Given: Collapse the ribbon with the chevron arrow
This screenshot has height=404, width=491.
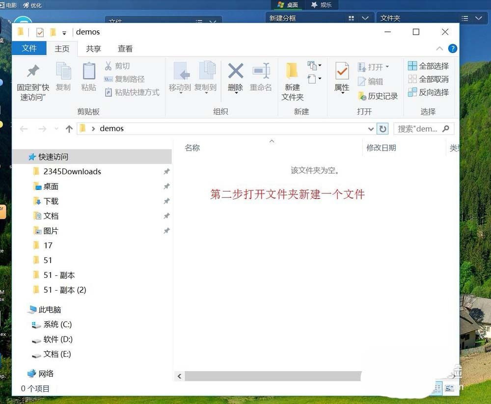Looking at the screenshot, I should [440, 49].
